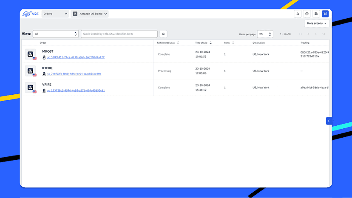Screen dimensions: 352x198
Task: Open the View All dropdown
Action: [56, 34]
